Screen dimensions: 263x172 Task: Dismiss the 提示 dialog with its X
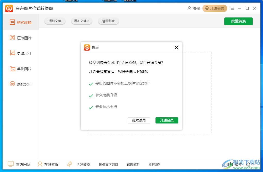[x=176, y=47]
